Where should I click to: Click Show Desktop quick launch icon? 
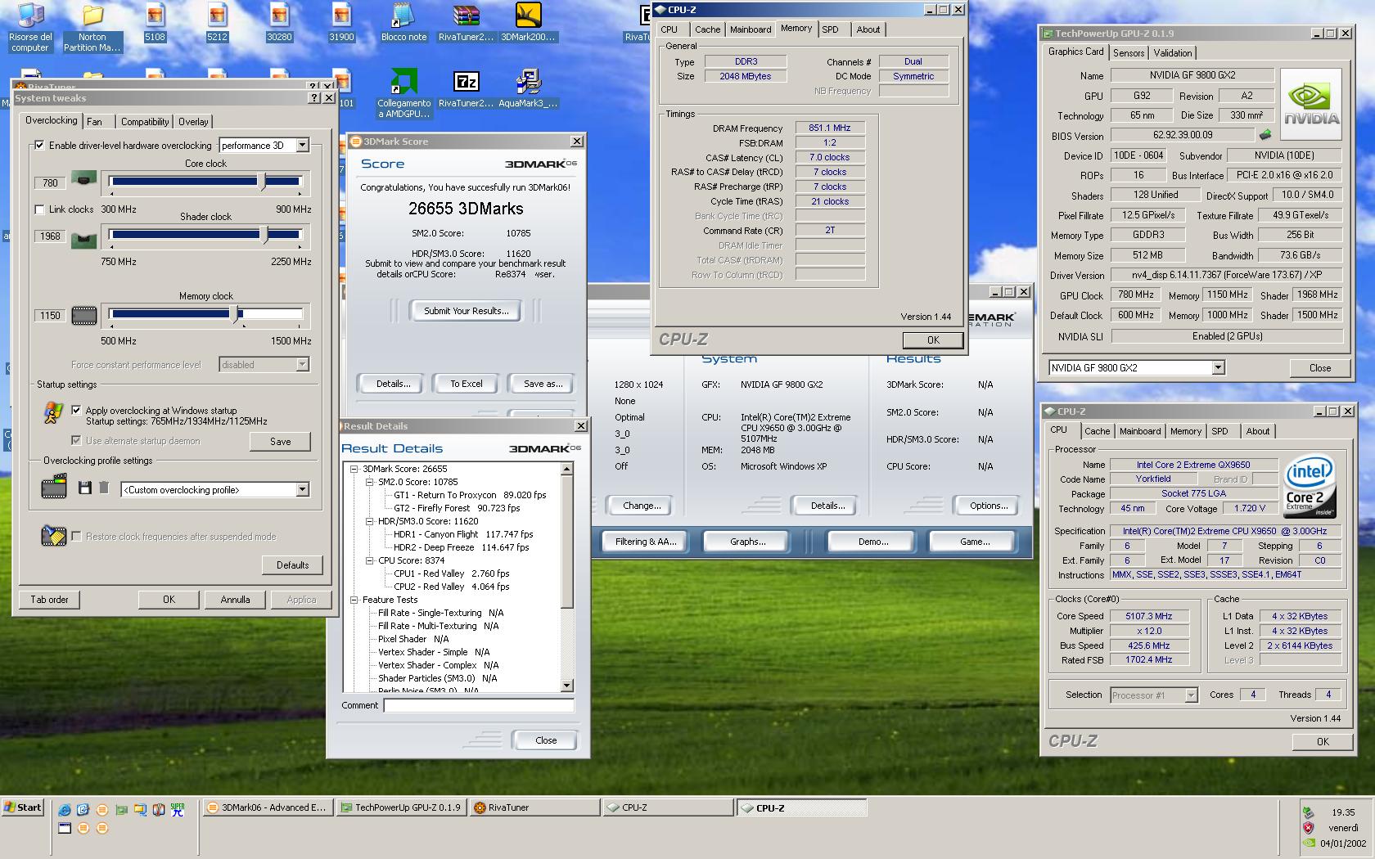(64, 828)
